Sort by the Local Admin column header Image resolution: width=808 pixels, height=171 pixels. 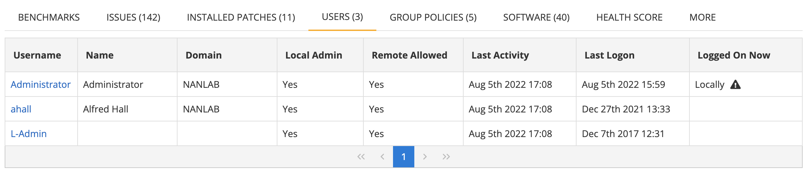point(313,55)
